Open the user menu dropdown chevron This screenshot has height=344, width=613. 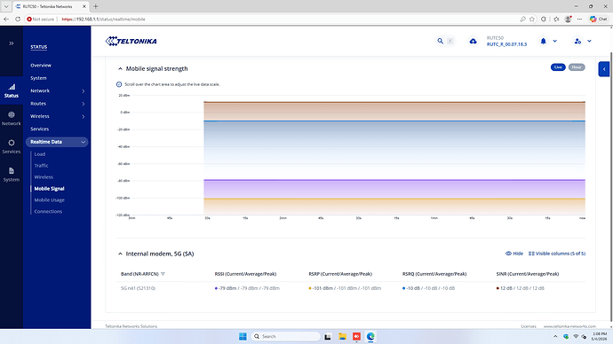coord(589,41)
